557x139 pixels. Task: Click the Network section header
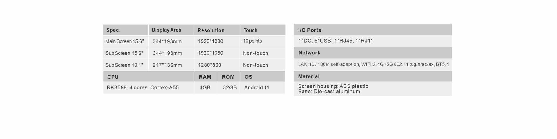tap(373, 53)
